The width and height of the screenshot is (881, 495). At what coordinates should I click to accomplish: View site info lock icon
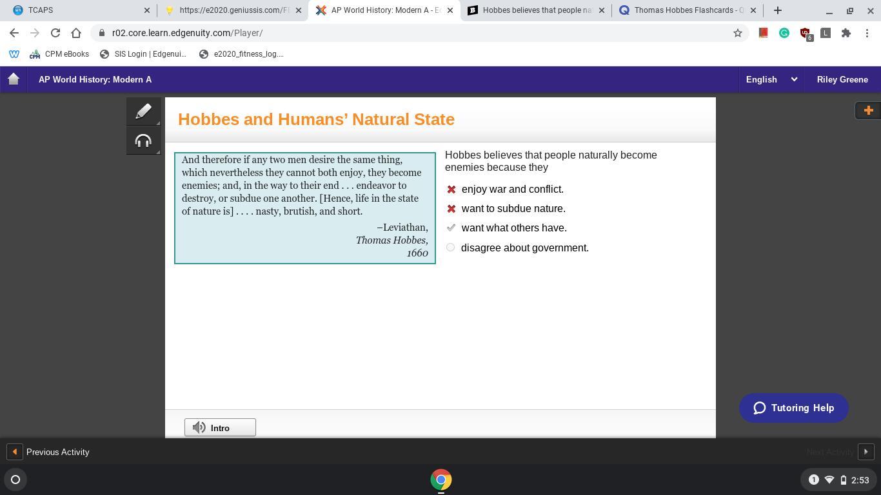(102, 33)
